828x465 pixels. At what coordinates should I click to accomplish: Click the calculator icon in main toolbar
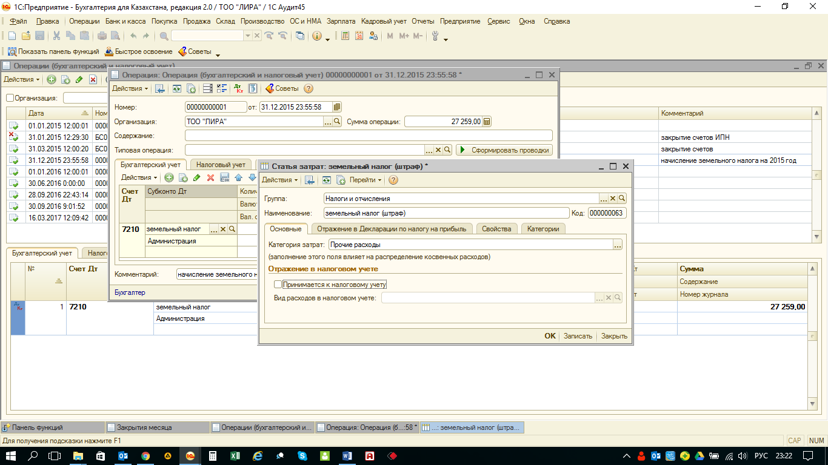click(x=345, y=36)
